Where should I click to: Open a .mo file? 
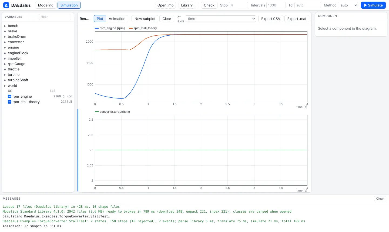165,5
